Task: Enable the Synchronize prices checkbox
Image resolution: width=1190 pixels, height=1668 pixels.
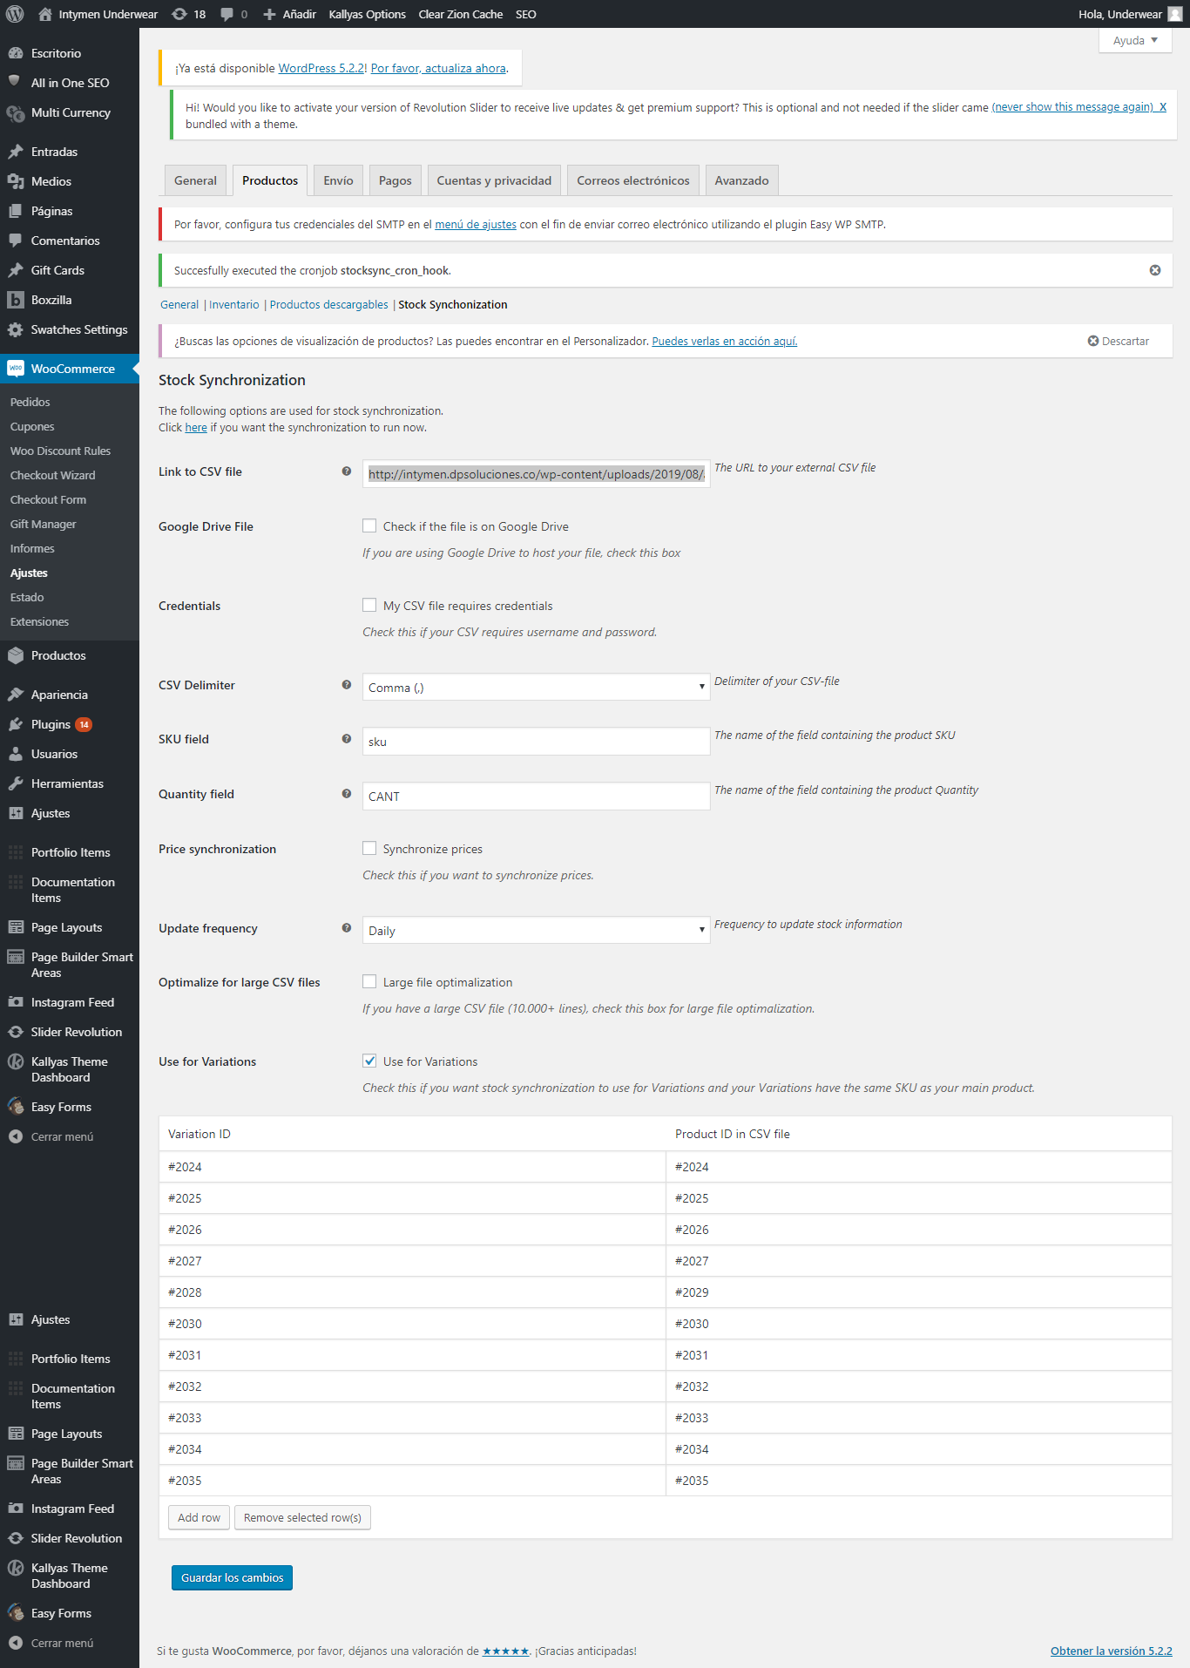Action: click(369, 848)
